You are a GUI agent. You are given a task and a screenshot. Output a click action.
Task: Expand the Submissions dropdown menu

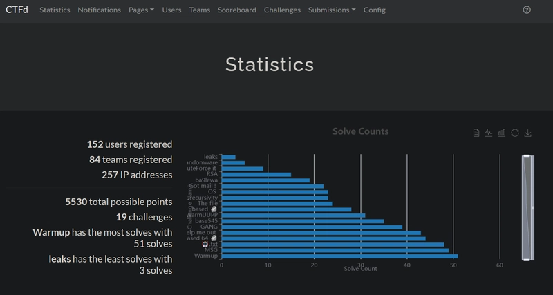click(332, 10)
